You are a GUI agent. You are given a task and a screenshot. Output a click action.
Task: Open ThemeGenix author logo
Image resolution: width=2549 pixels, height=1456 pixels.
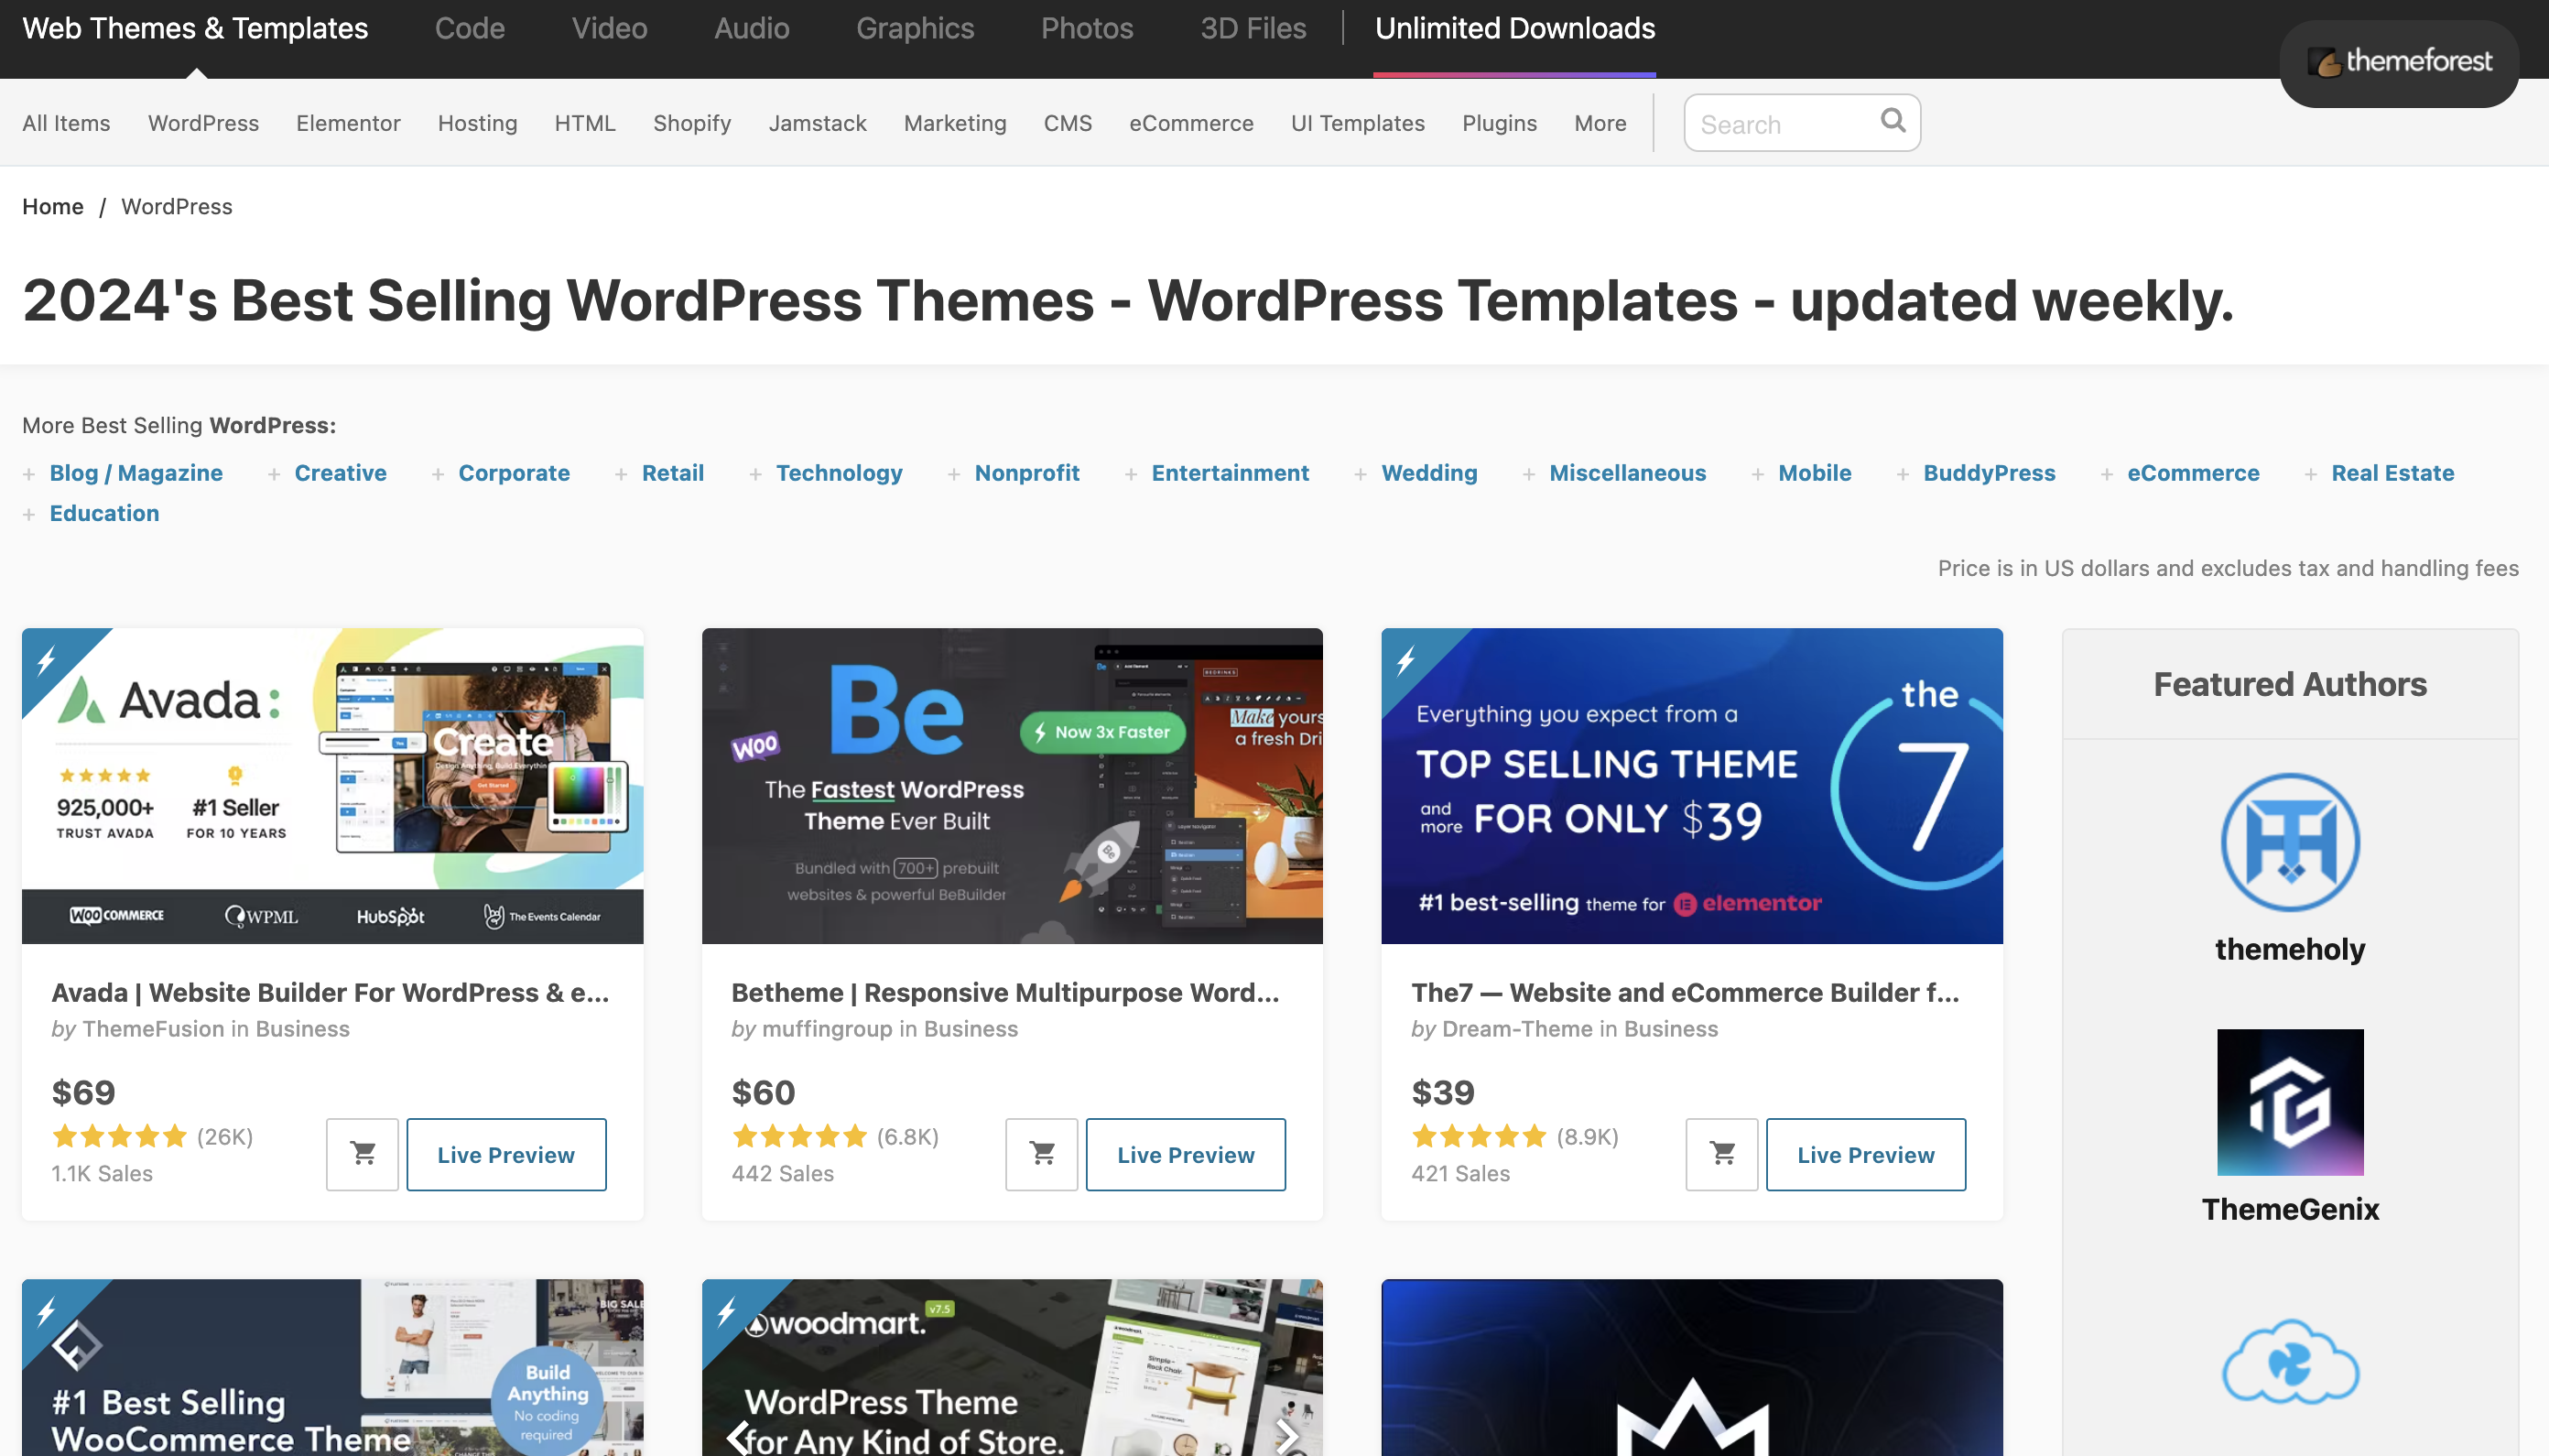tap(2289, 1102)
